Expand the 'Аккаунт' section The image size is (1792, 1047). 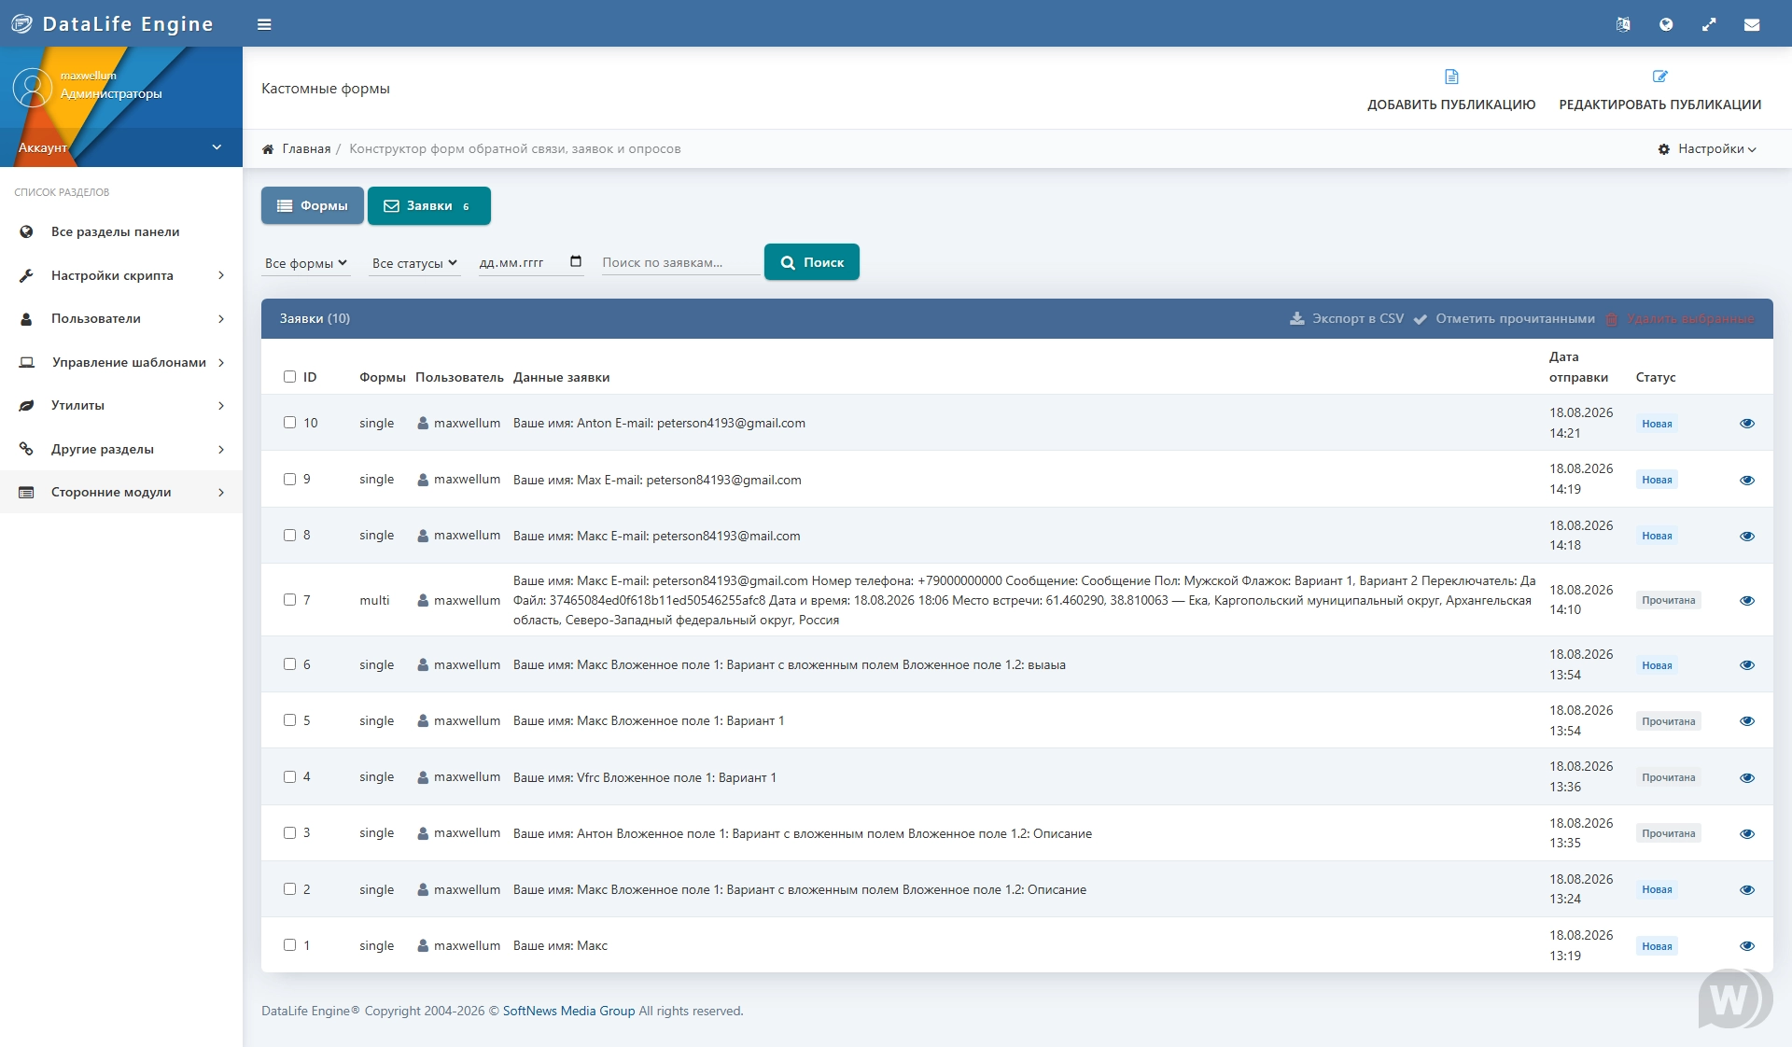click(x=120, y=147)
